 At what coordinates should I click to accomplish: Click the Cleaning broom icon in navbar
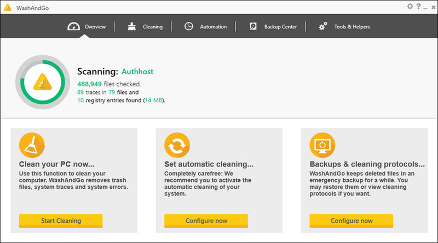[131, 26]
